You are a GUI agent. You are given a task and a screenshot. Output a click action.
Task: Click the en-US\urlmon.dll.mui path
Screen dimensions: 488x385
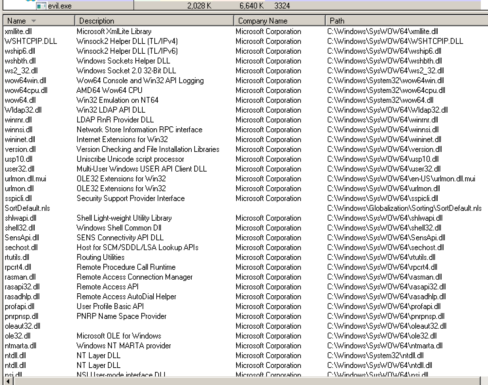tap(401, 179)
